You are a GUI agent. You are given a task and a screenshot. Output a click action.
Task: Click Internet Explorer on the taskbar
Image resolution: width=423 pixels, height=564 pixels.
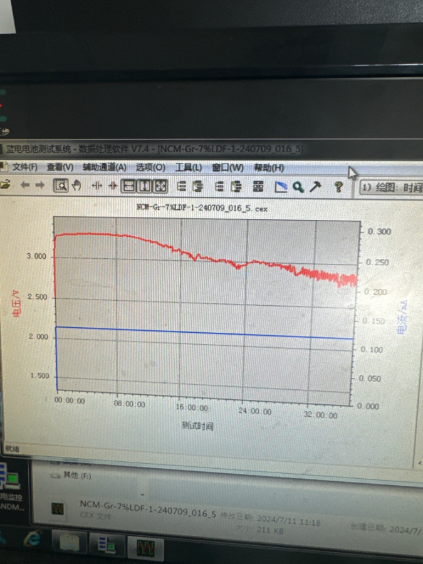[x=31, y=539]
